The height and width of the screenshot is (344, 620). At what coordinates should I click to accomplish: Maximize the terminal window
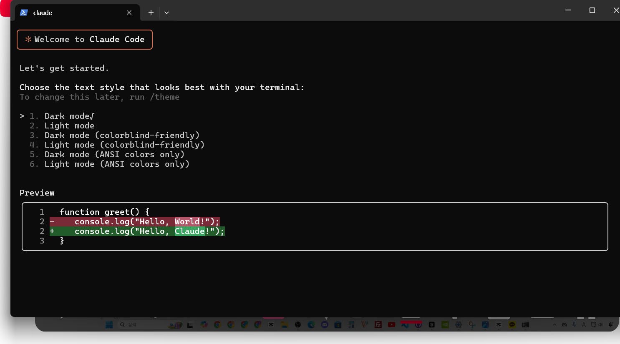pos(592,10)
